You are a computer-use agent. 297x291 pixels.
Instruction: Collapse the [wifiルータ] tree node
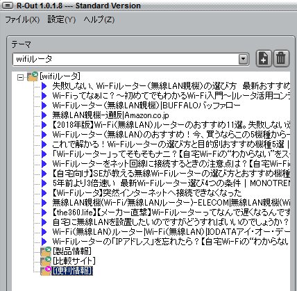20,77
